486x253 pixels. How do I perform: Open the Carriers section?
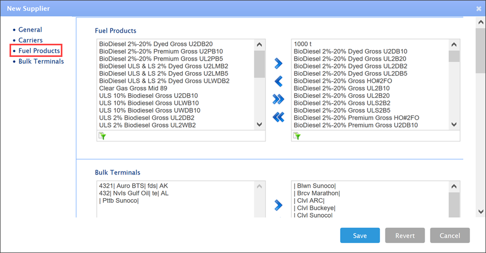31,41
